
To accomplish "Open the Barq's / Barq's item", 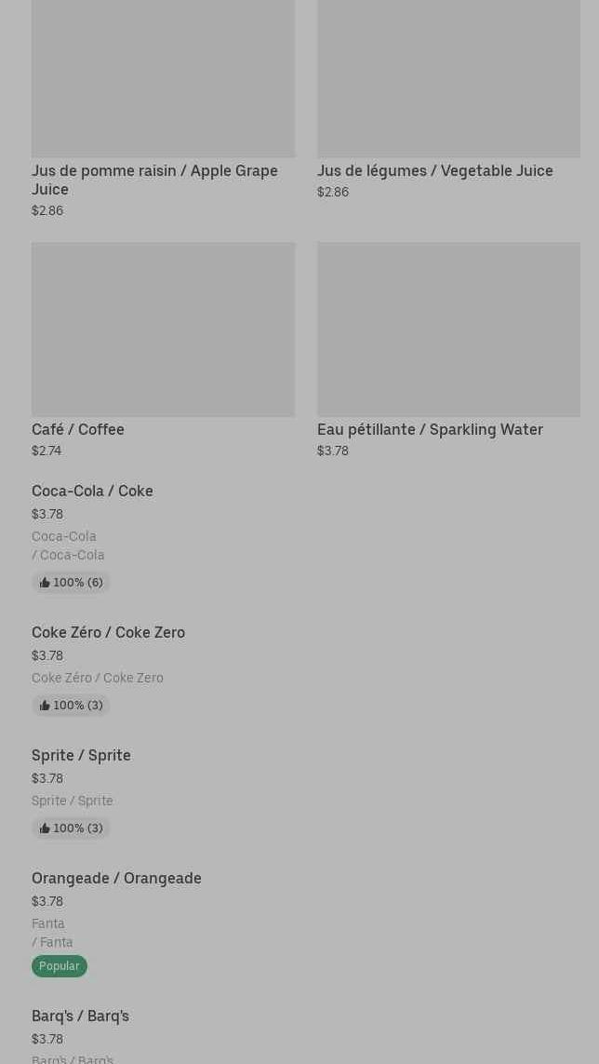I will click(x=80, y=1016).
